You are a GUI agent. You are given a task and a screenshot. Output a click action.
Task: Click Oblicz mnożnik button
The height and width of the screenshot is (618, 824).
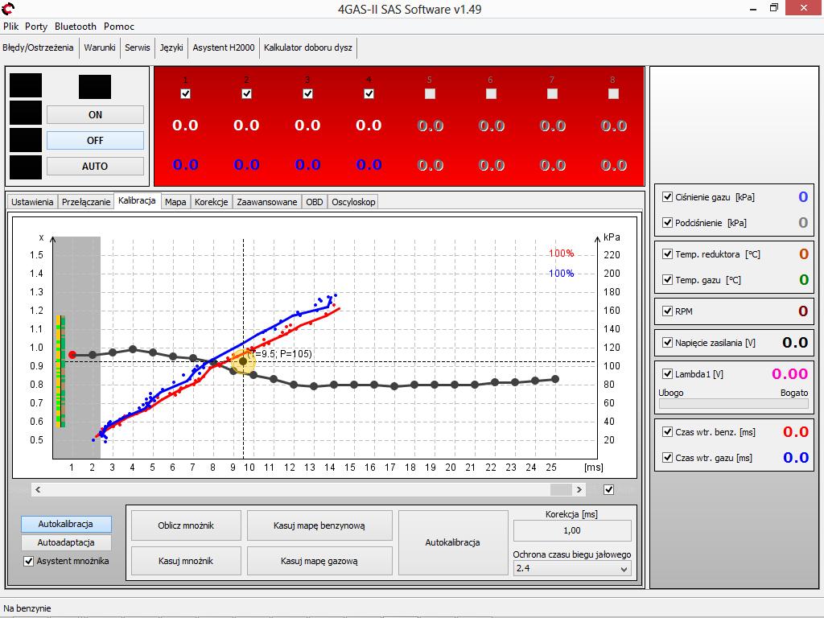click(x=186, y=525)
